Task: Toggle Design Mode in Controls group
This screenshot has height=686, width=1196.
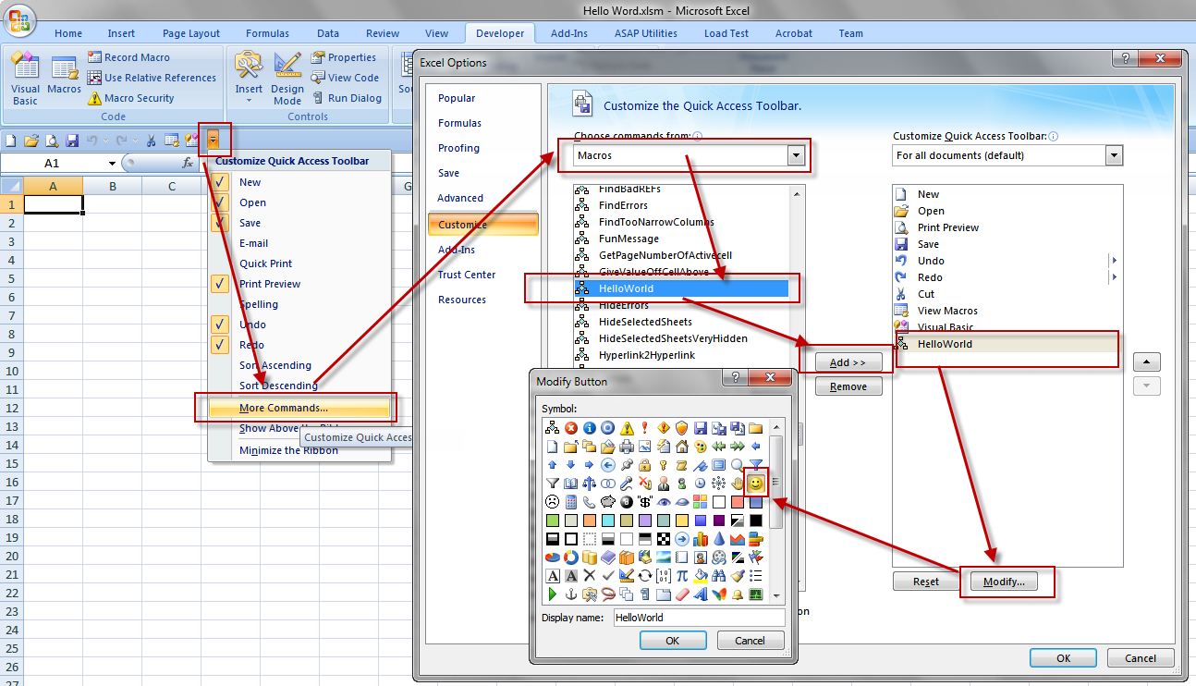Action: 287,79
